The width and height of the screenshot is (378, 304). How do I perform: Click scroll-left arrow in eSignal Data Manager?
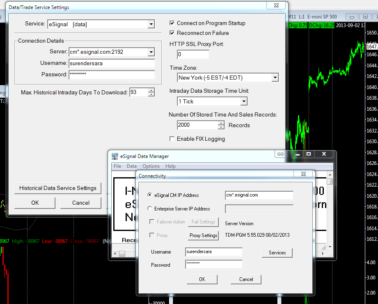coord(115,254)
